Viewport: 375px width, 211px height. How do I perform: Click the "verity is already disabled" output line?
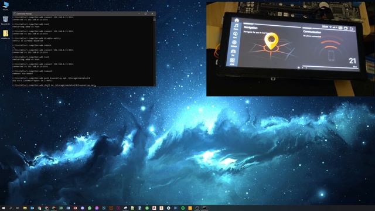28,40
